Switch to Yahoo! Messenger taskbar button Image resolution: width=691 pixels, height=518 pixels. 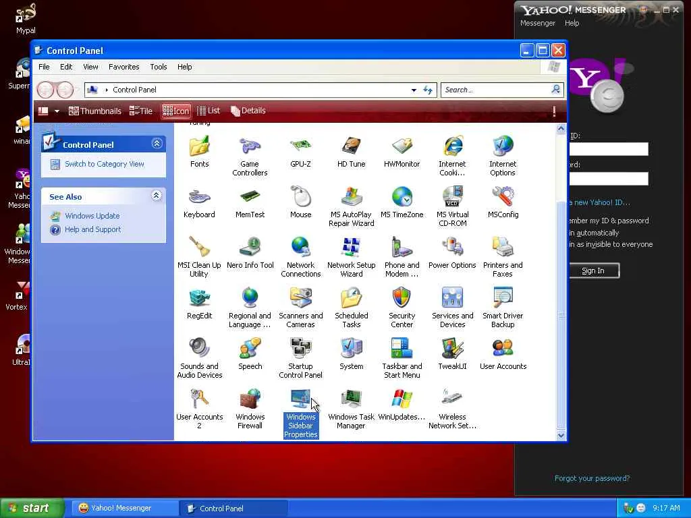coord(123,509)
